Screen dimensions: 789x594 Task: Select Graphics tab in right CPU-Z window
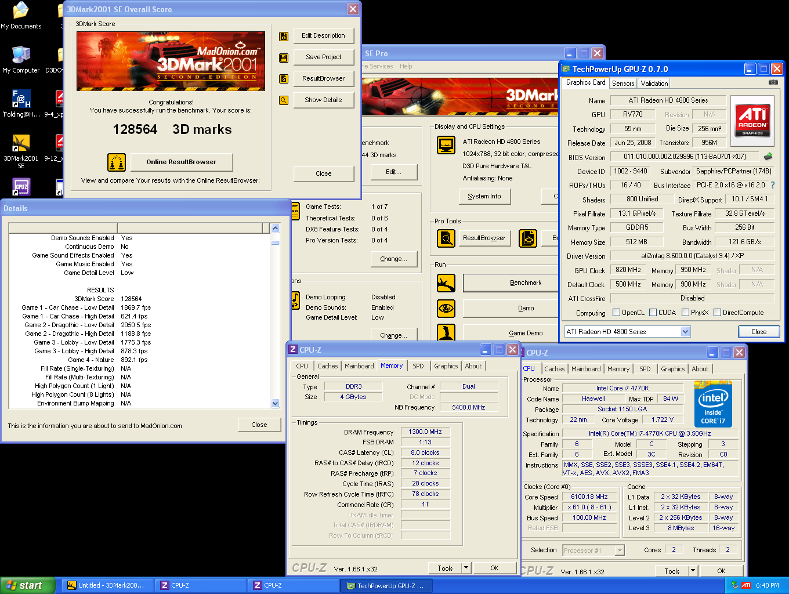[x=672, y=369]
